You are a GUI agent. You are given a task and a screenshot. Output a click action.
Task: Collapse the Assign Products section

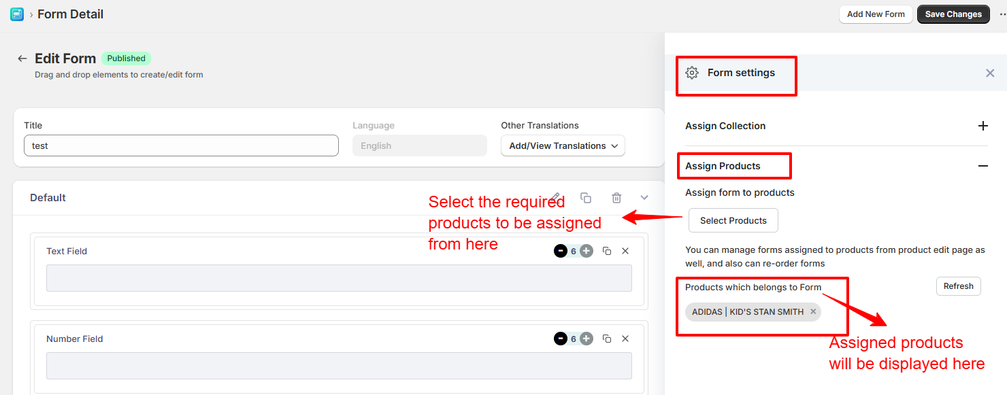click(x=983, y=166)
